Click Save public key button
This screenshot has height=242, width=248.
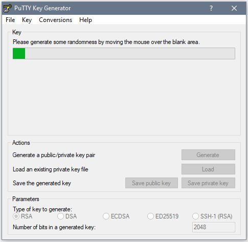151,183
